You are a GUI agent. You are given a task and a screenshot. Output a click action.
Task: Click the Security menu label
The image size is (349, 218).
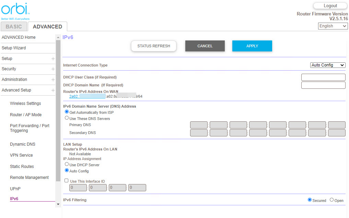tap(9, 69)
